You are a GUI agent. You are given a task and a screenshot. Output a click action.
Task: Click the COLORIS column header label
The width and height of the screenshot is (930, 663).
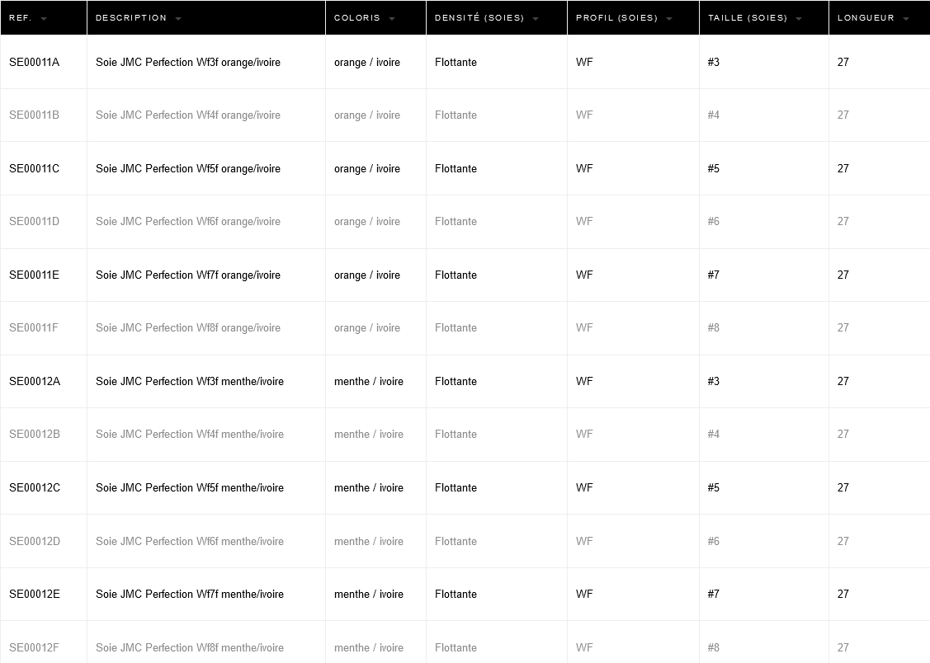(357, 17)
